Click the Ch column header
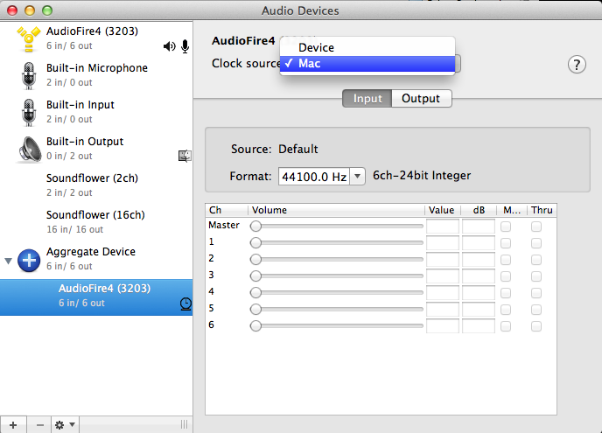The width and height of the screenshot is (602, 433). pyautogui.click(x=227, y=210)
